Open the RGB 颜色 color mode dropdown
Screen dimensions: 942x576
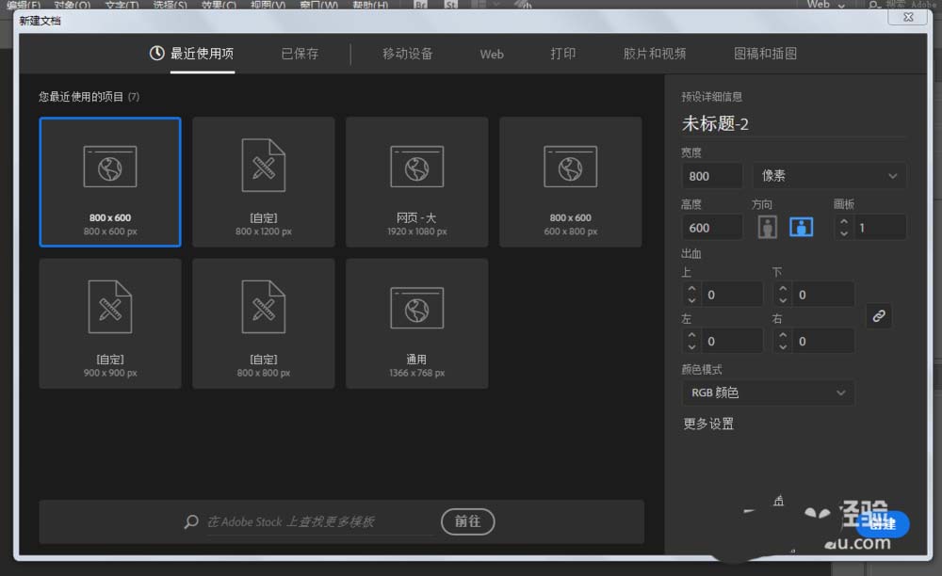[768, 392]
